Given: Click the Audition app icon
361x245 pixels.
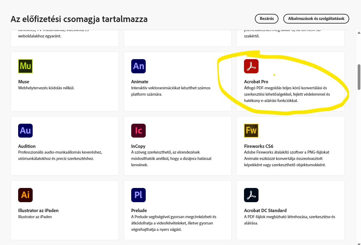Looking at the screenshot, I should coord(25,131).
